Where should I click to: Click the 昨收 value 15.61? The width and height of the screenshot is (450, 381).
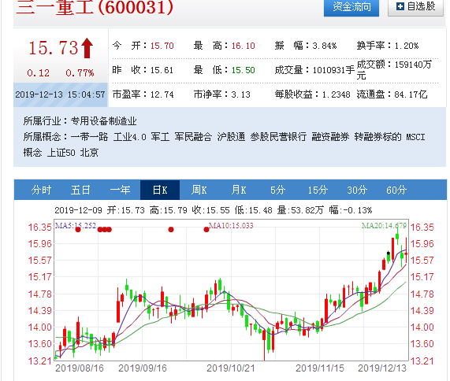point(162,70)
